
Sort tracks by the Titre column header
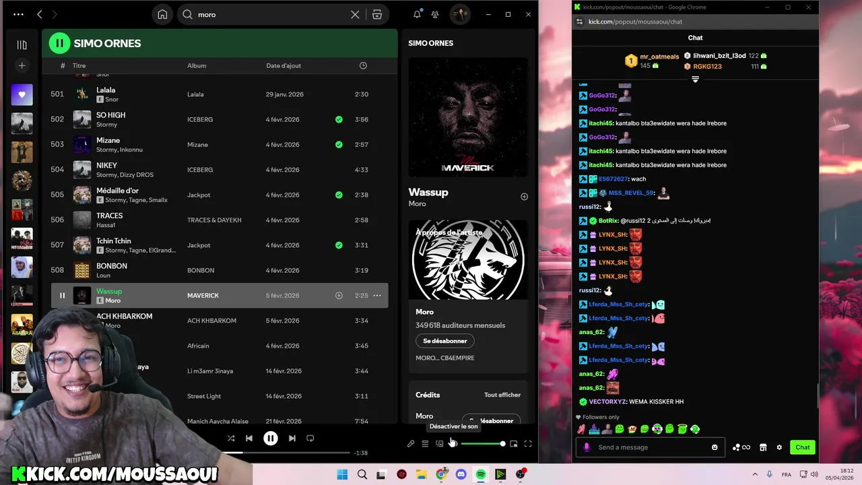coord(79,66)
